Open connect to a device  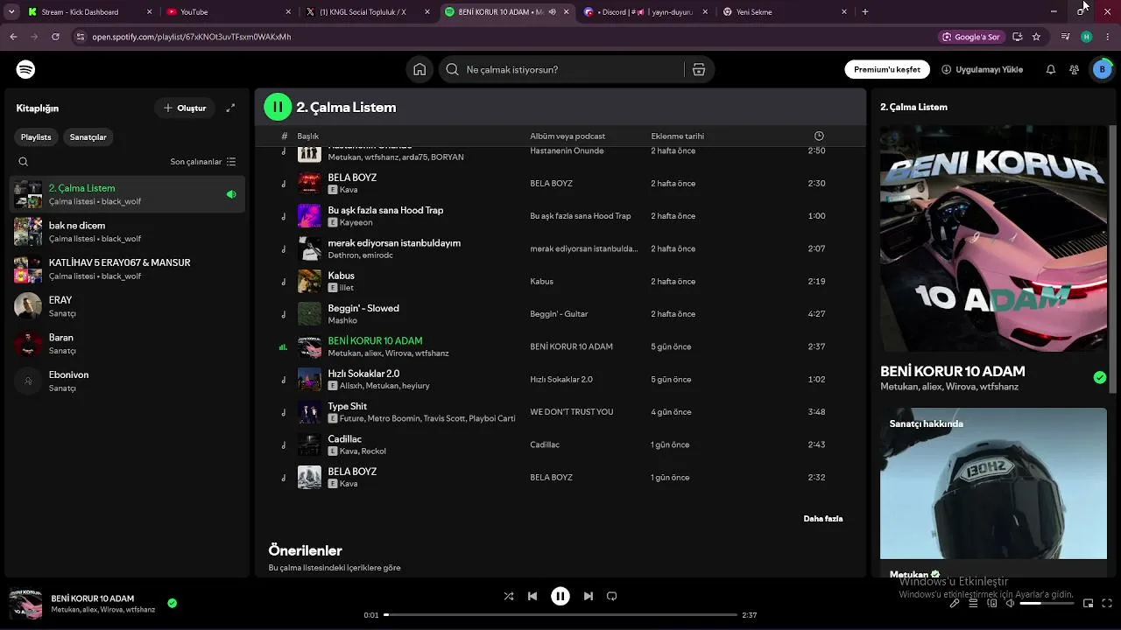[x=992, y=603]
